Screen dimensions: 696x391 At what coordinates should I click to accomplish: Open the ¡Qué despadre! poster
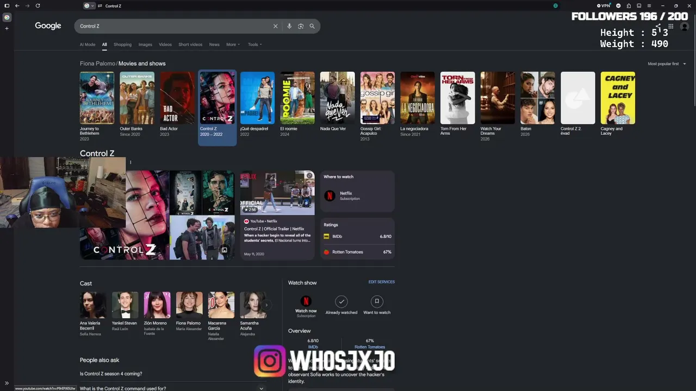click(257, 98)
